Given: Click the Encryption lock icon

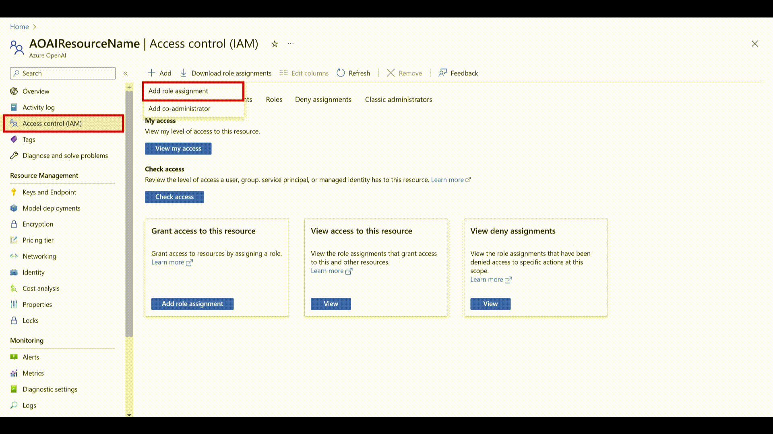Looking at the screenshot, I should (x=14, y=224).
